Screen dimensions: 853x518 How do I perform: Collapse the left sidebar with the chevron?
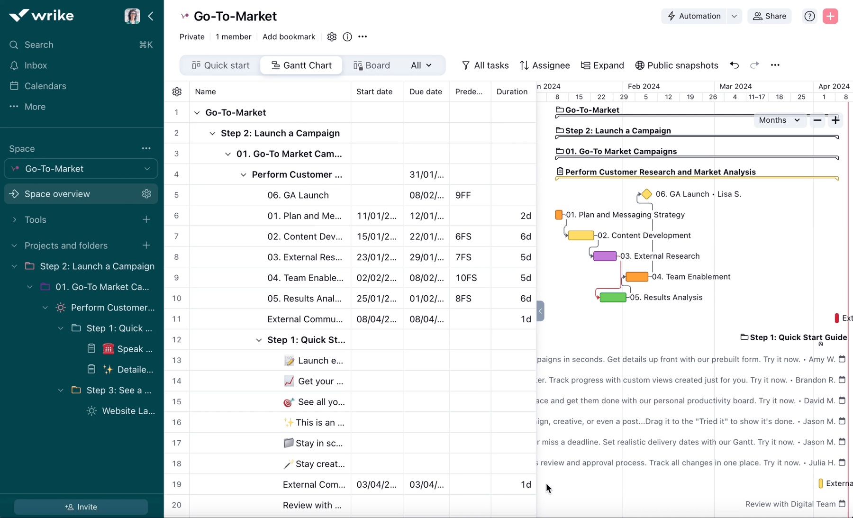pos(151,16)
